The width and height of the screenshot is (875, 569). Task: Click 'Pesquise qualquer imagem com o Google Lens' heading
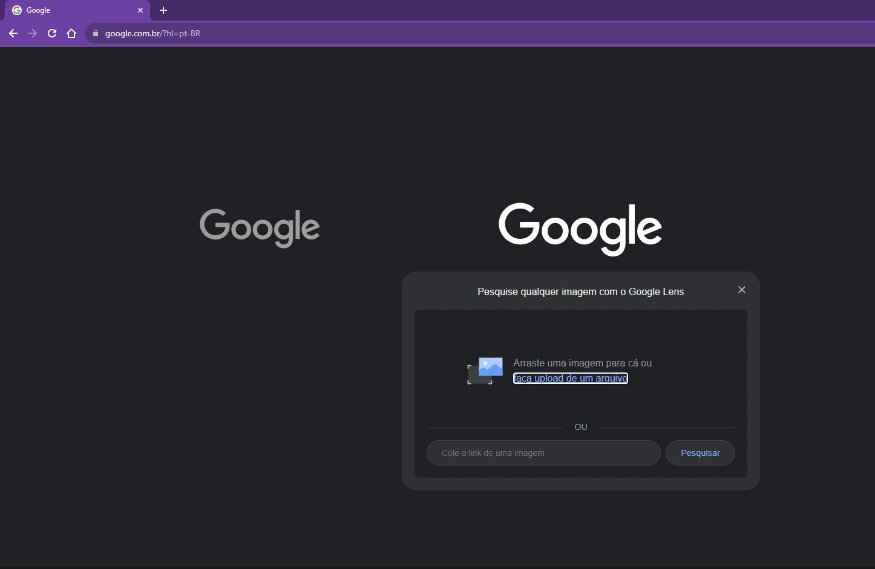(x=581, y=291)
